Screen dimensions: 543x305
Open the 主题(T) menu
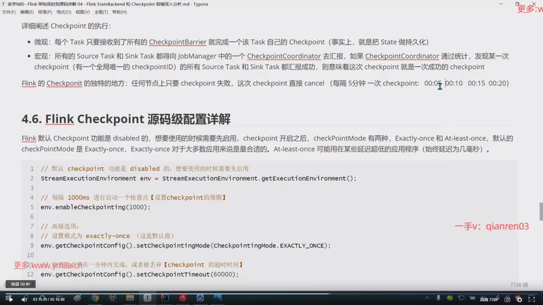(x=101, y=12)
